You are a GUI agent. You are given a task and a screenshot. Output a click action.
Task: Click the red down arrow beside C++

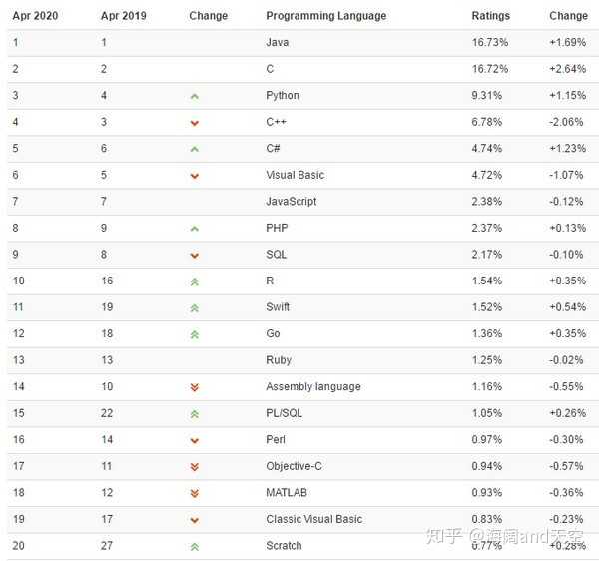coord(194,123)
